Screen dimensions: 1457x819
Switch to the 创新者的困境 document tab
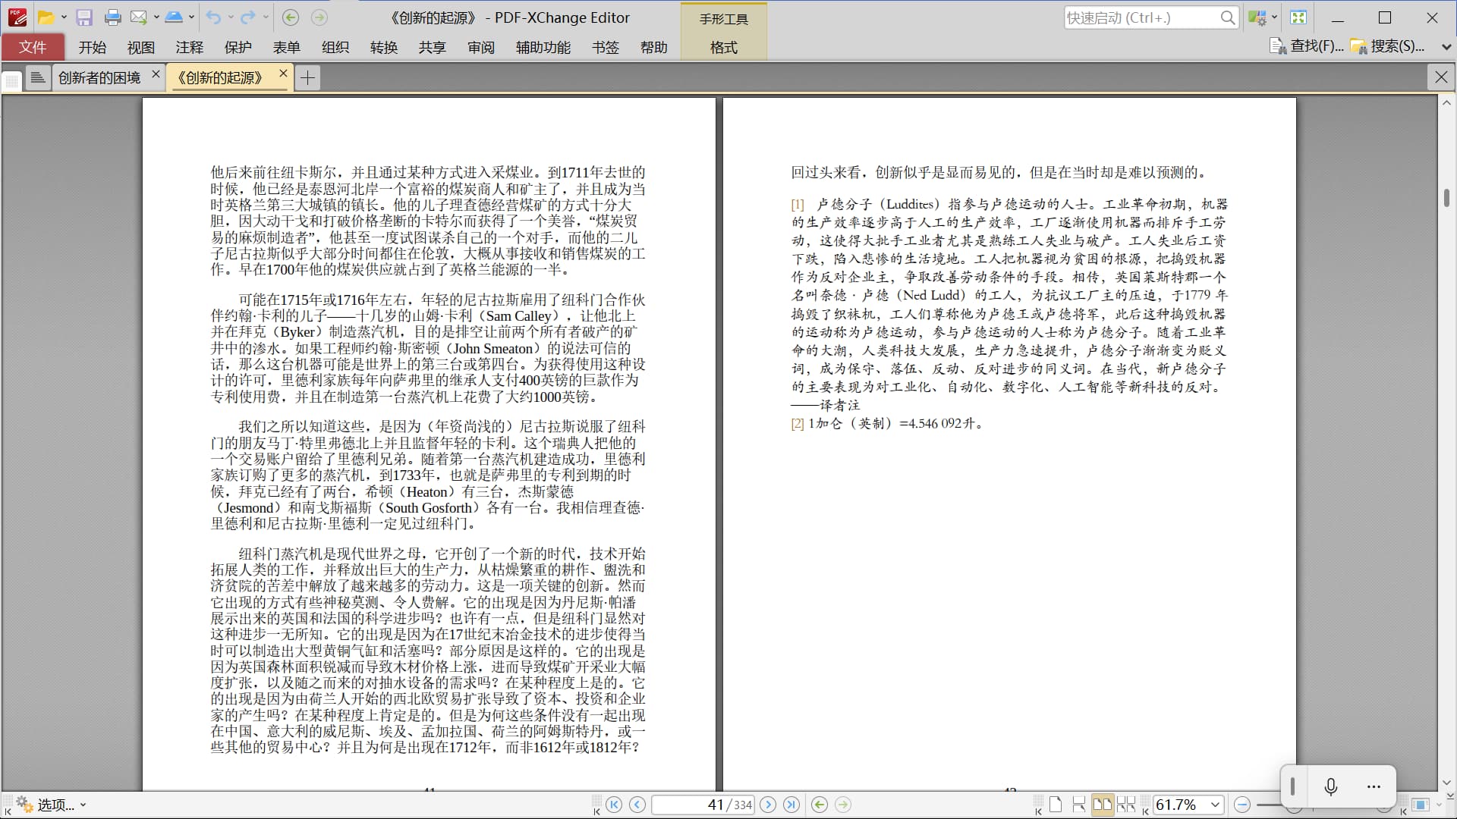[x=99, y=77]
